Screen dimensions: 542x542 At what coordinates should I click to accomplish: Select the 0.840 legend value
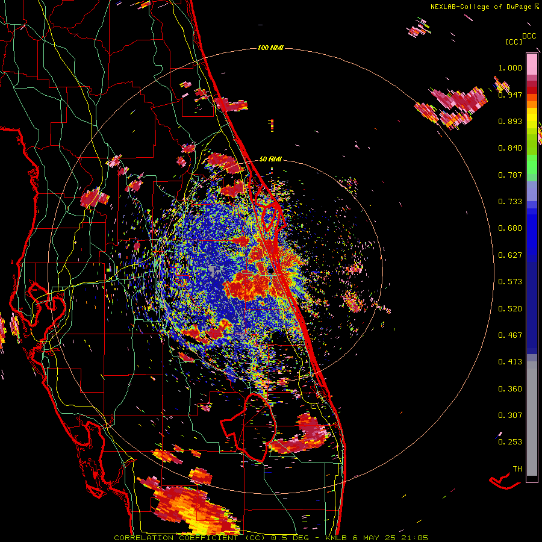pyautogui.click(x=510, y=148)
